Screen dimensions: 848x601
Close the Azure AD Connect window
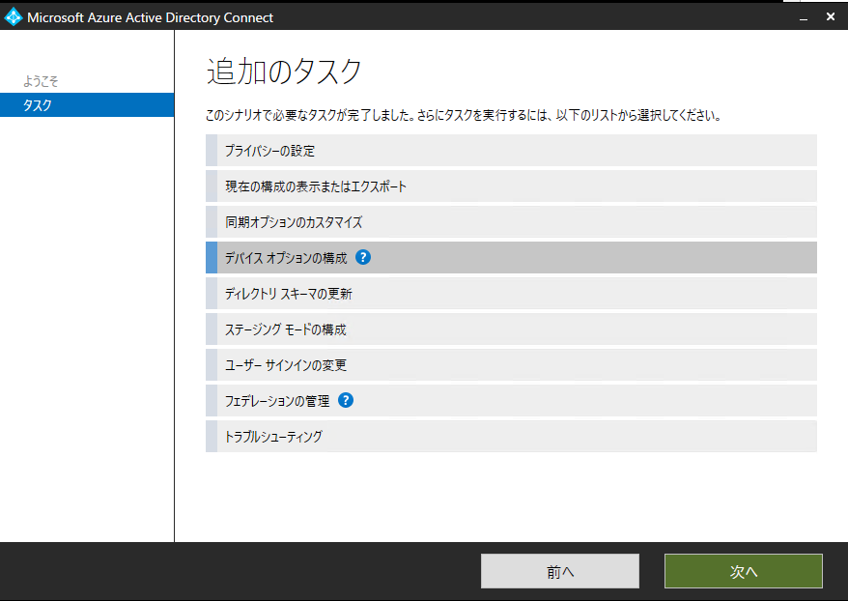(831, 16)
